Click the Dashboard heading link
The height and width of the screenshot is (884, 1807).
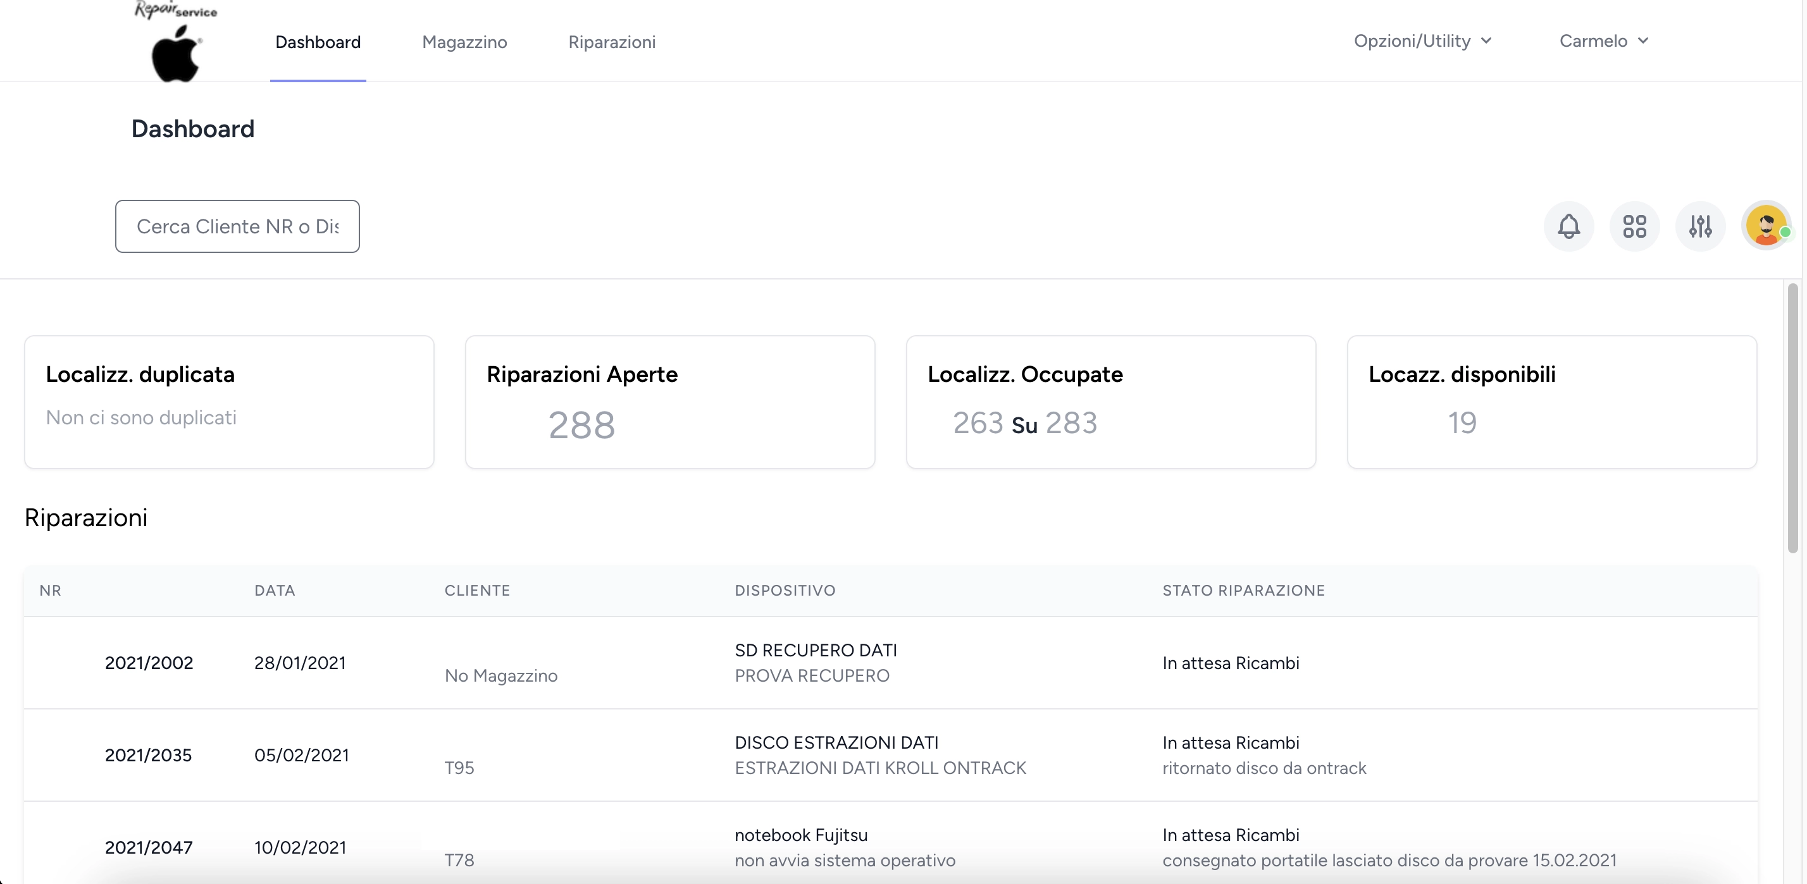click(193, 128)
